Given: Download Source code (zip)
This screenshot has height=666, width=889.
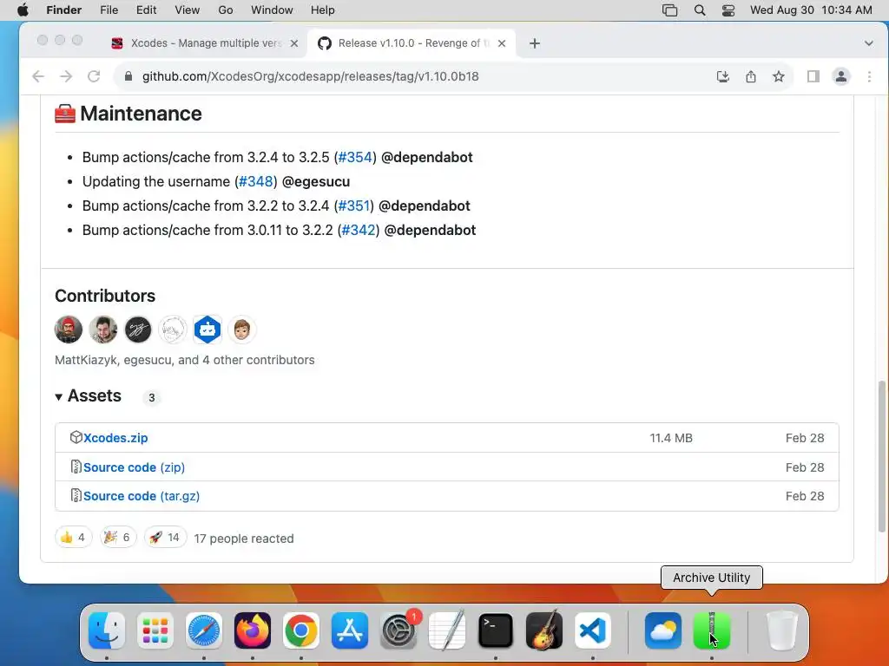Looking at the screenshot, I should tap(135, 467).
